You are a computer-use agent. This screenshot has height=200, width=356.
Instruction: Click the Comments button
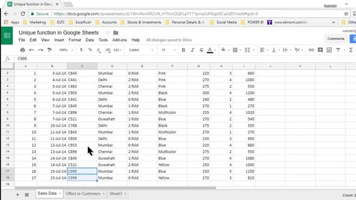pos(336,39)
